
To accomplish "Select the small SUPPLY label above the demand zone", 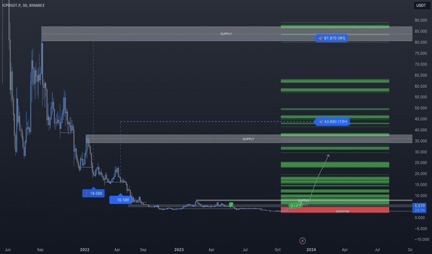I will [x=304, y=200].
